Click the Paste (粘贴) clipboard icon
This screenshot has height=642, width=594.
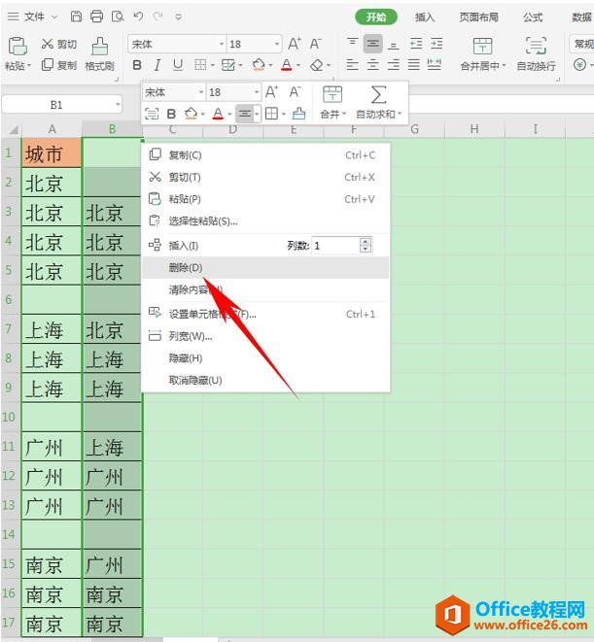pyautogui.click(x=17, y=47)
